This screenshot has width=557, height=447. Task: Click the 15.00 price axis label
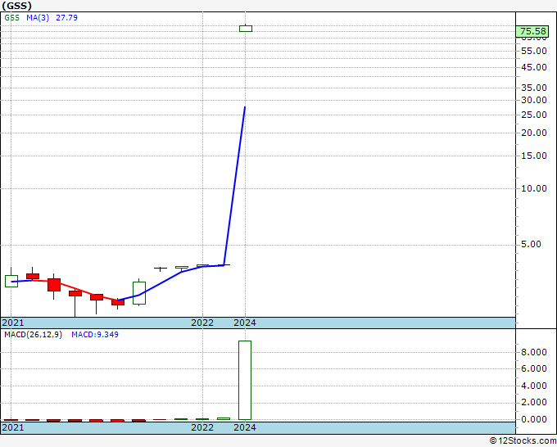click(x=534, y=156)
